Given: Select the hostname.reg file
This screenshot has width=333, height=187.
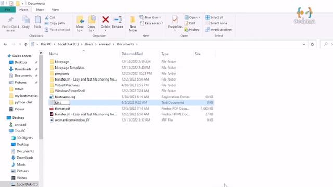Looking at the screenshot, I should point(65,97).
